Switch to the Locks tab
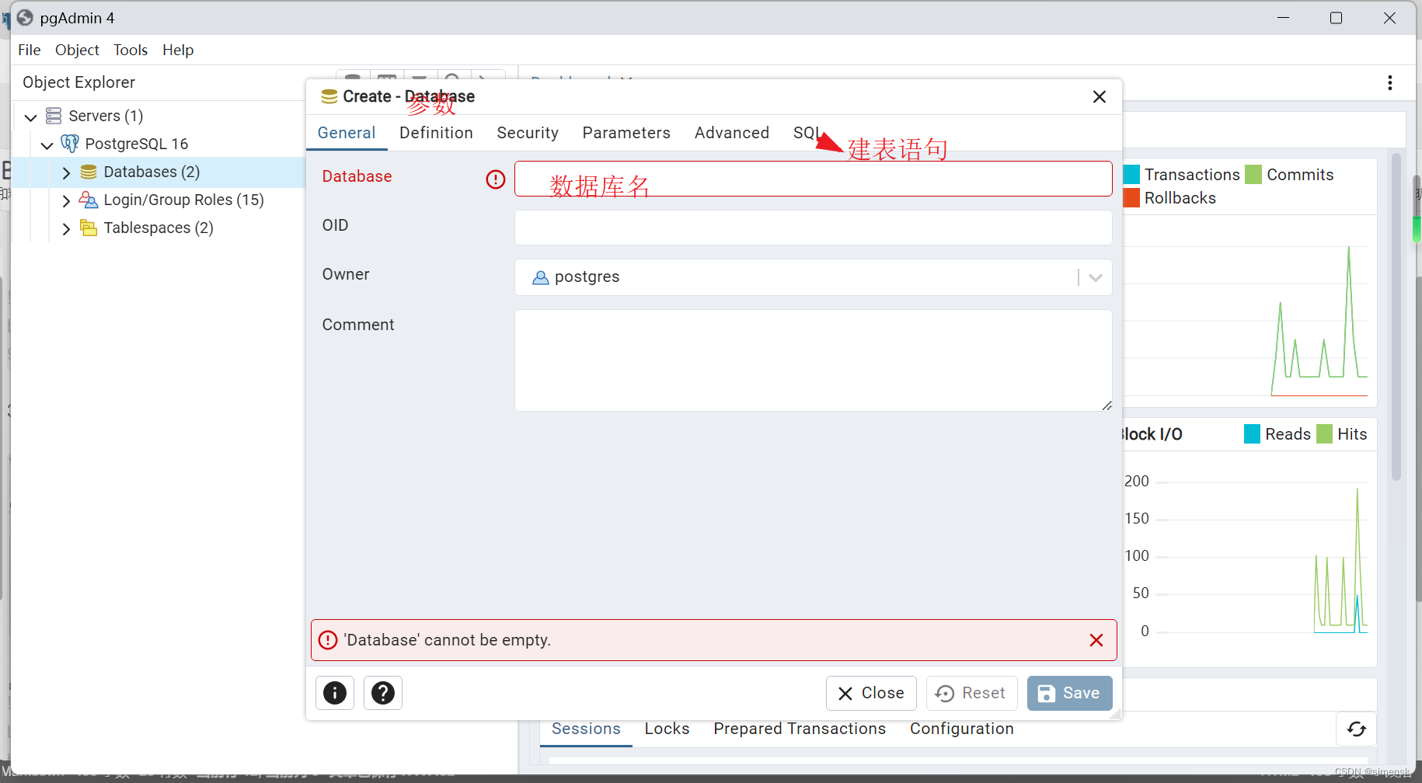The image size is (1422, 783). pyautogui.click(x=667, y=729)
